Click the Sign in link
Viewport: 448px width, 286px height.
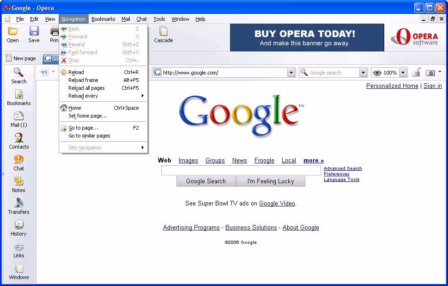433,86
